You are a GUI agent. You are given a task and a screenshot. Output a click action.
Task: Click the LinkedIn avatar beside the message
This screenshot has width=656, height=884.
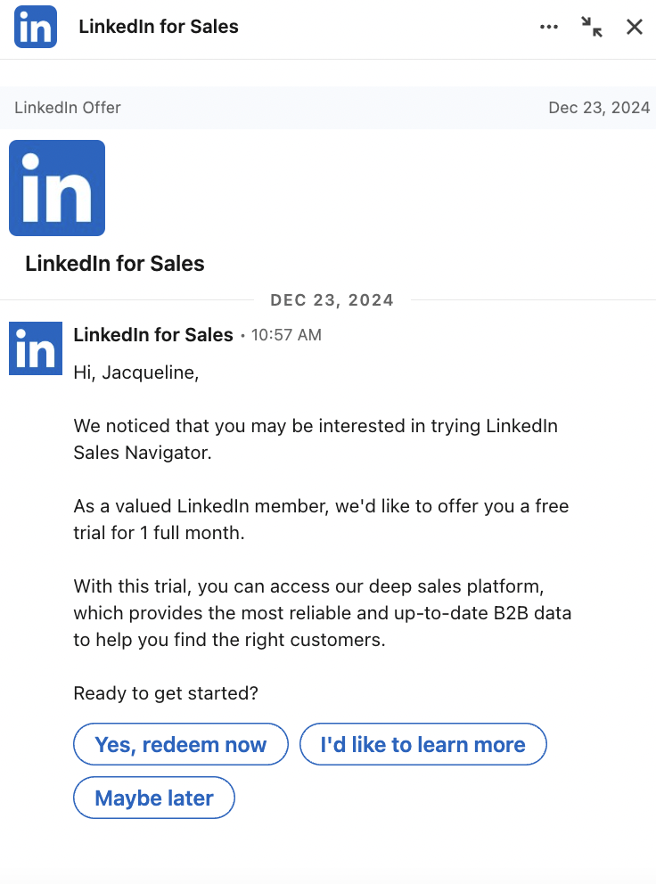(36, 348)
